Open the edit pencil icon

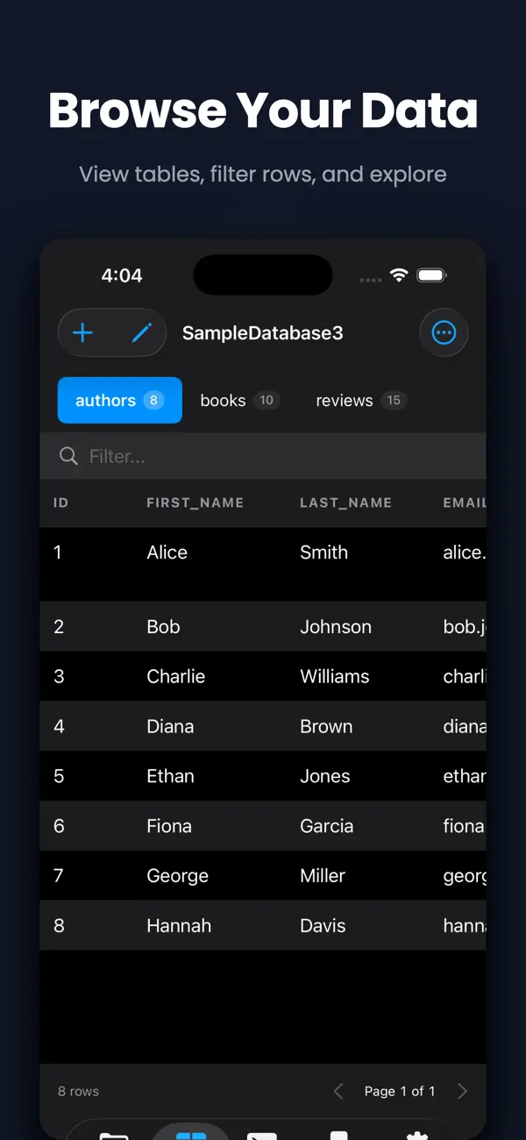[x=140, y=332]
